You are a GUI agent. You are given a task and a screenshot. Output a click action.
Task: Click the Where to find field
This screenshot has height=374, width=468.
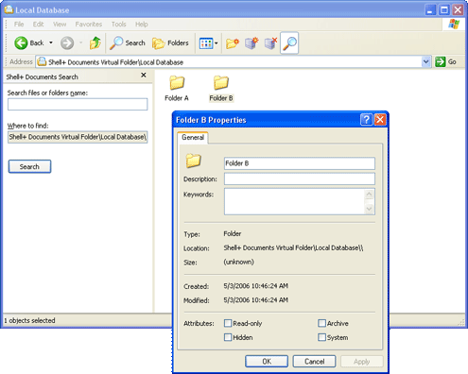click(78, 137)
